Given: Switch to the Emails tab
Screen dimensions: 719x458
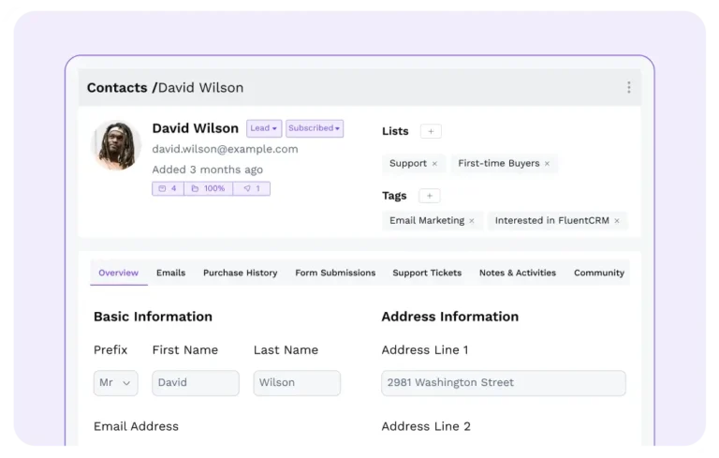Looking at the screenshot, I should point(170,273).
